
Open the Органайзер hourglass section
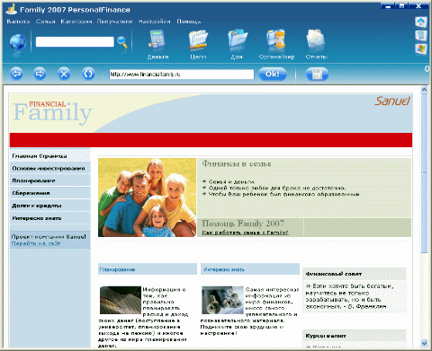click(276, 44)
